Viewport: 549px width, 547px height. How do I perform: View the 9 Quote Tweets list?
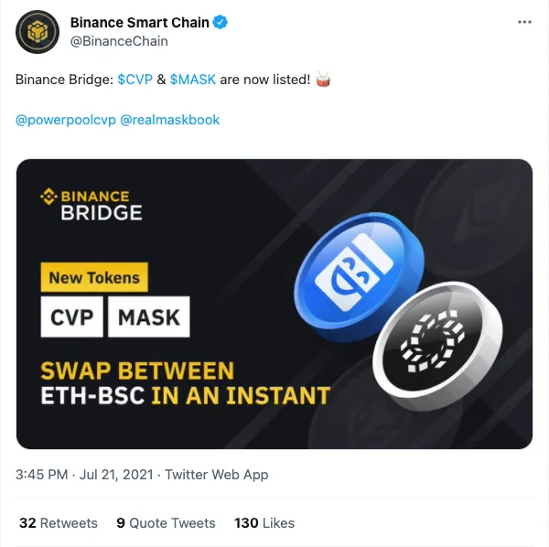point(166,523)
